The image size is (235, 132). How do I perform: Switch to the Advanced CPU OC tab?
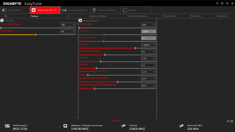tap(45, 10)
